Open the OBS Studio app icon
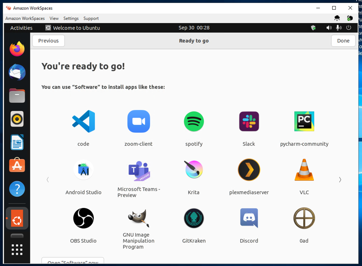 [83, 218]
